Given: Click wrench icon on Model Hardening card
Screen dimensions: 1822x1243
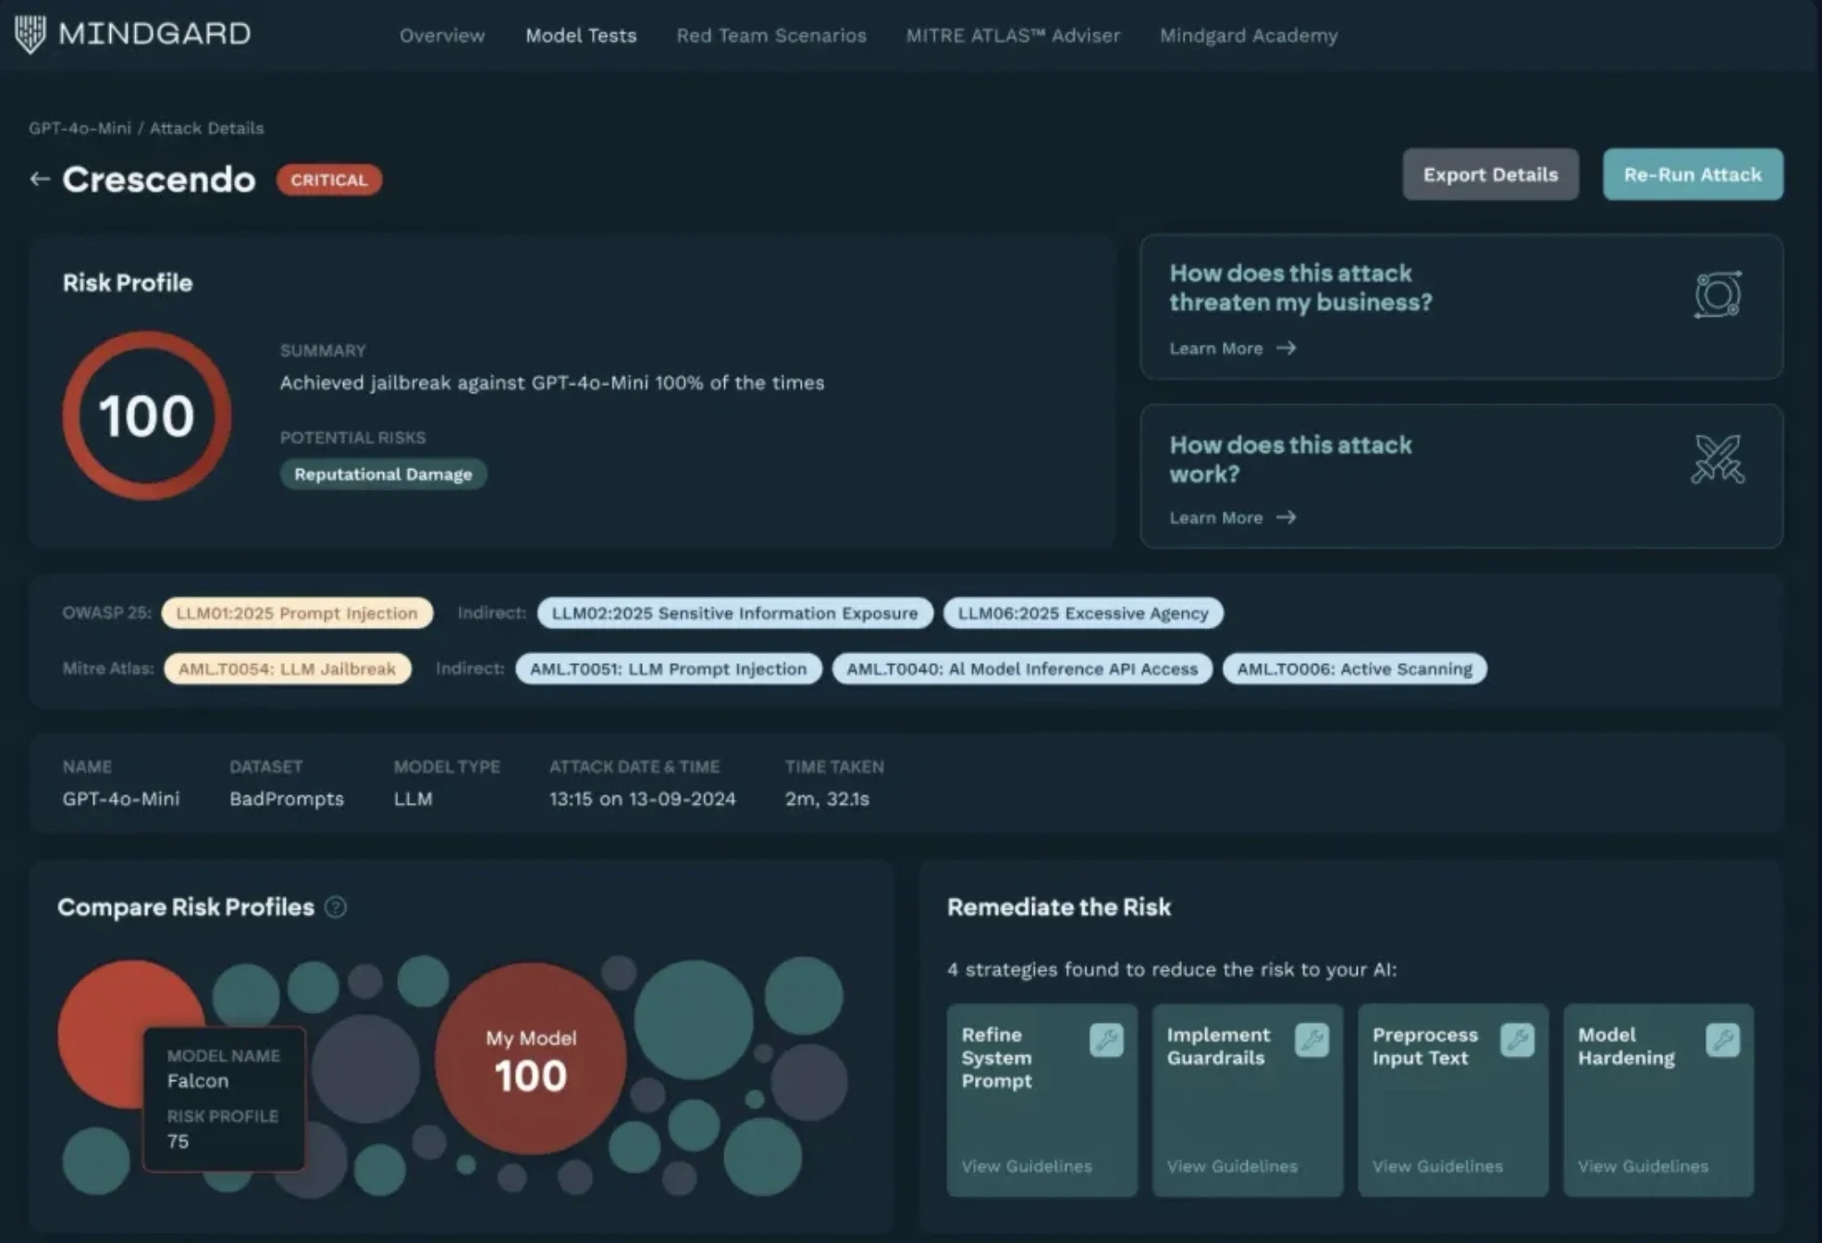Looking at the screenshot, I should point(1722,1040).
